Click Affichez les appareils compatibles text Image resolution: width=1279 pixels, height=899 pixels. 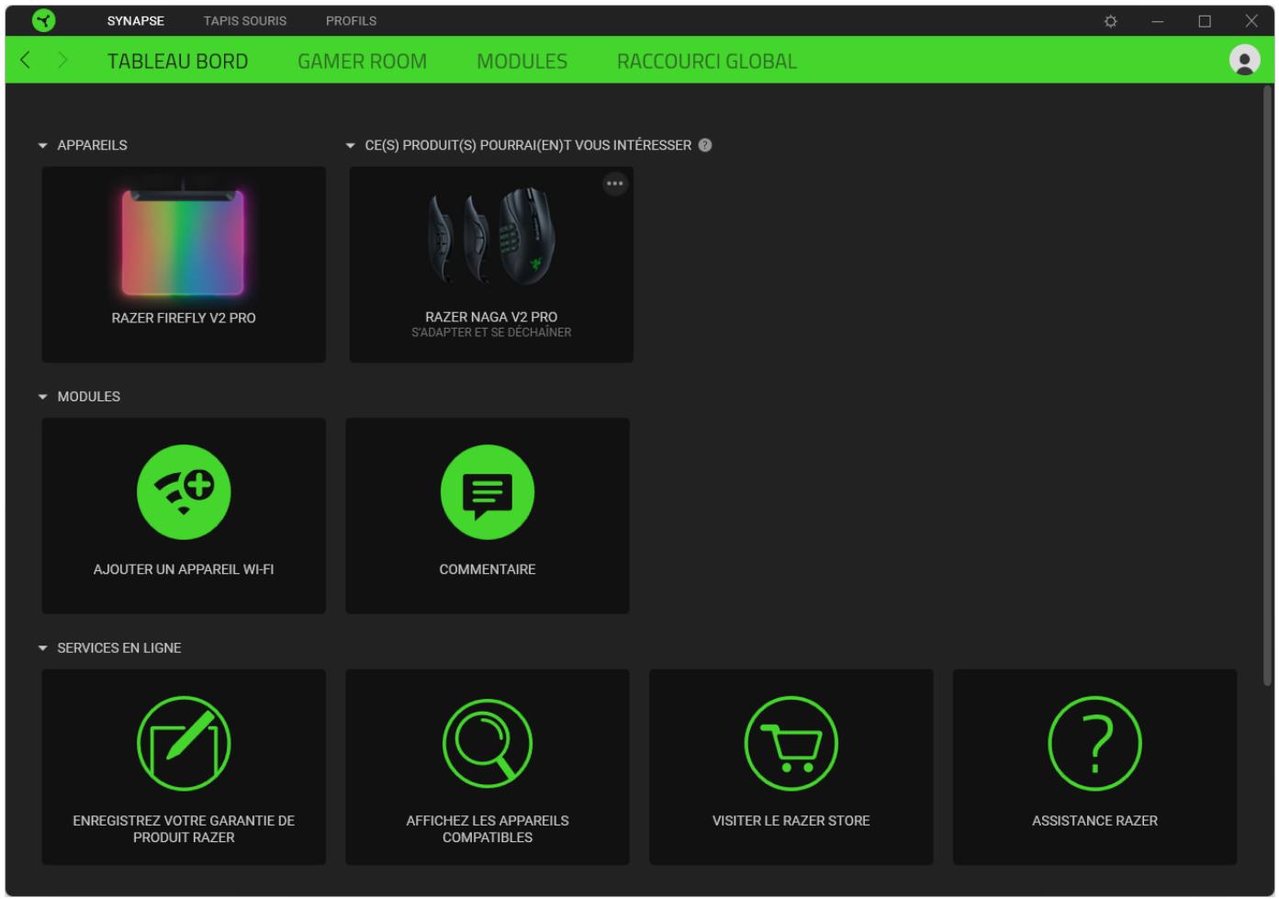488,829
